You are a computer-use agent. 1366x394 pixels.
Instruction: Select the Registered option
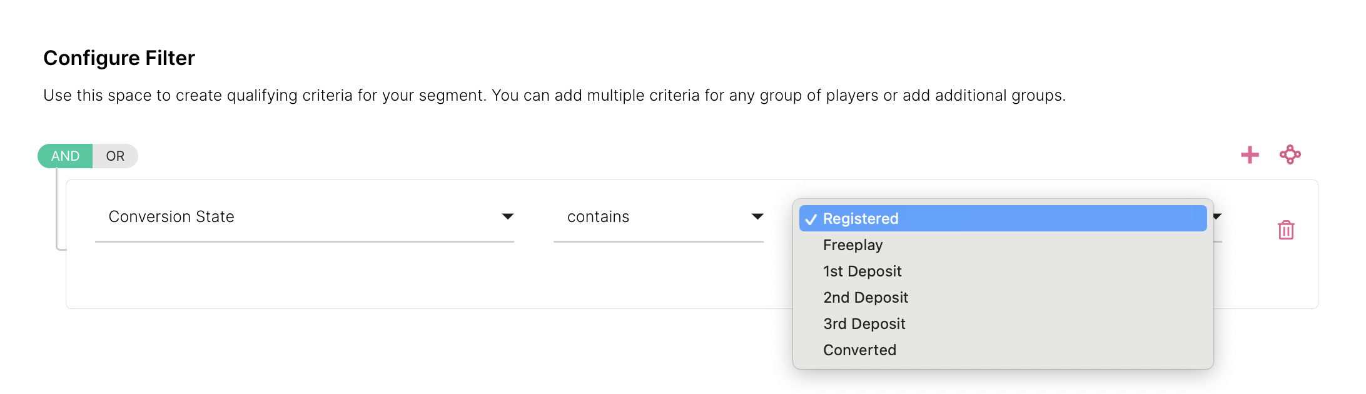pyautogui.click(x=861, y=219)
